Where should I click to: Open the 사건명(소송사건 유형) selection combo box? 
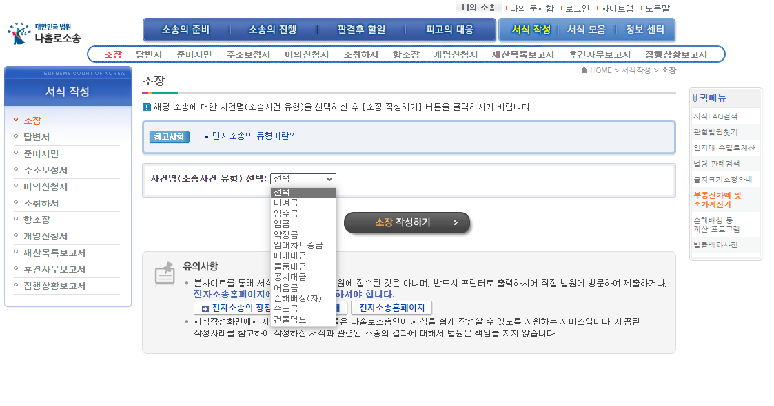pyautogui.click(x=303, y=178)
